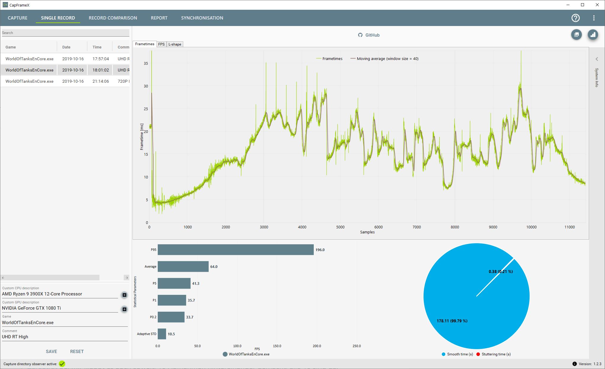Open the three-dot options menu
Viewport: 605px width, 369px height.
(594, 18)
